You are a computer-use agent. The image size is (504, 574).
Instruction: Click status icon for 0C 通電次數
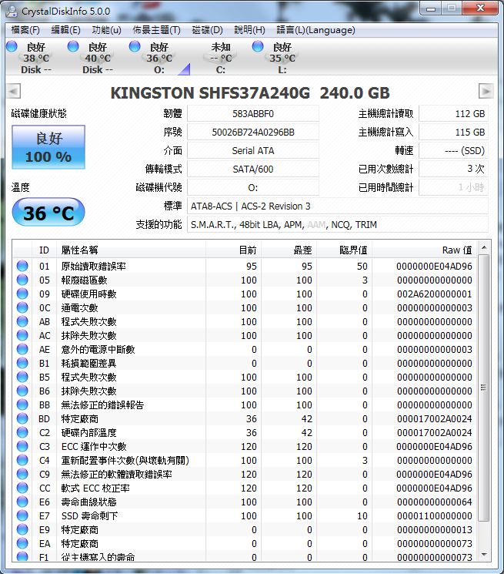(x=22, y=307)
